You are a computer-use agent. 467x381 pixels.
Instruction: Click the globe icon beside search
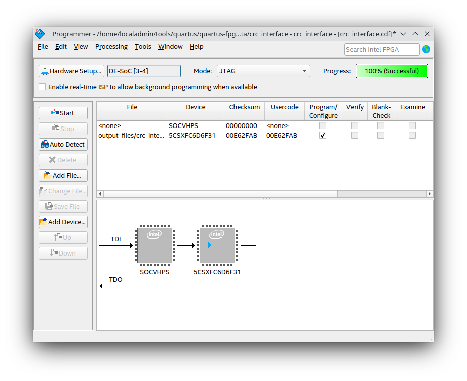[x=426, y=49]
